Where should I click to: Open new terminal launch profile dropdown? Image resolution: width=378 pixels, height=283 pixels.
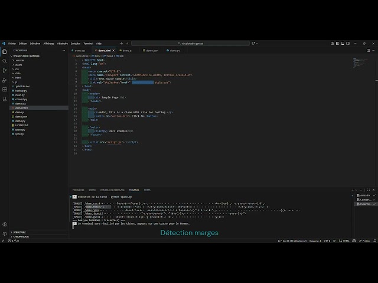[x=356, y=190]
